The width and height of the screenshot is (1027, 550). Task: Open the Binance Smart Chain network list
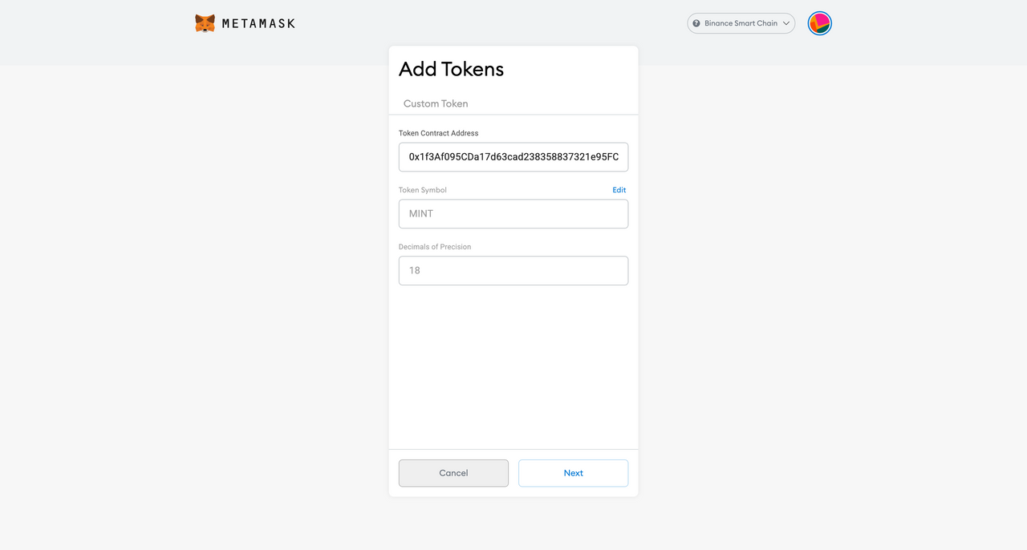point(741,23)
